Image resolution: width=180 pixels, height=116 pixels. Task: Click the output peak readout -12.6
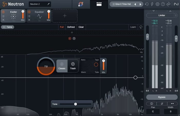click(x=168, y=21)
